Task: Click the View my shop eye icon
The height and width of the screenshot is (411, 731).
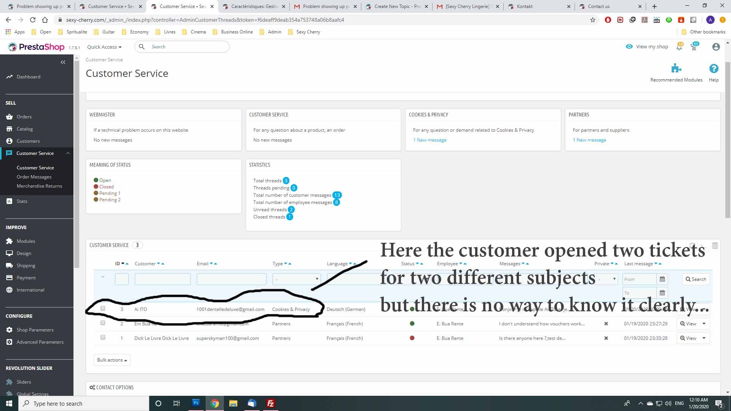Action: click(x=629, y=46)
